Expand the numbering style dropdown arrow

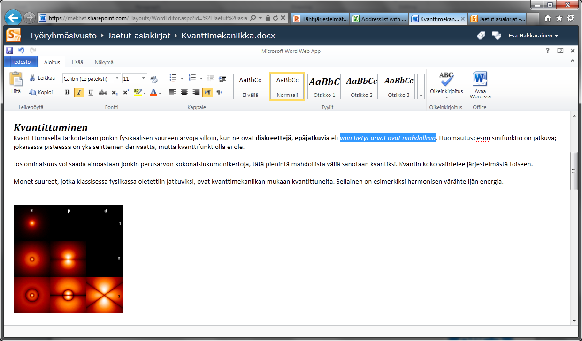point(201,78)
